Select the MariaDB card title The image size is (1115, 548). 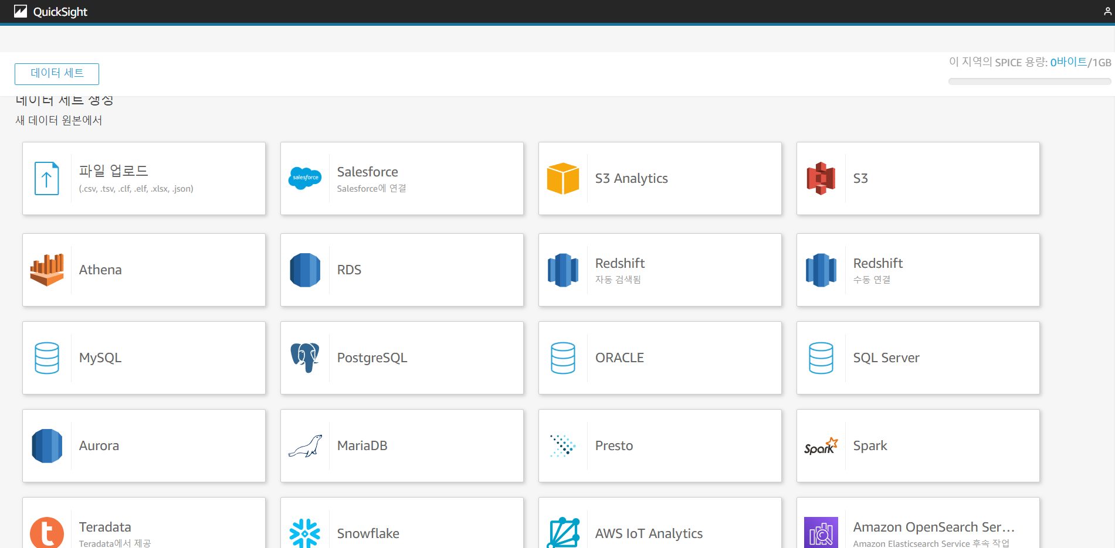point(362,445)
